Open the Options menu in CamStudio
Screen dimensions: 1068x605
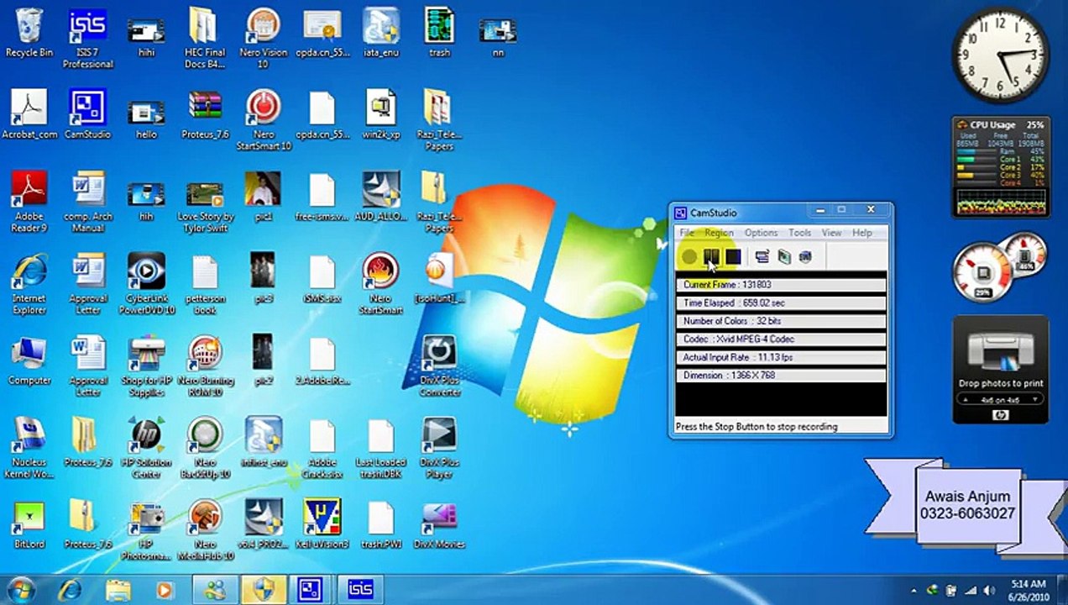762,233
